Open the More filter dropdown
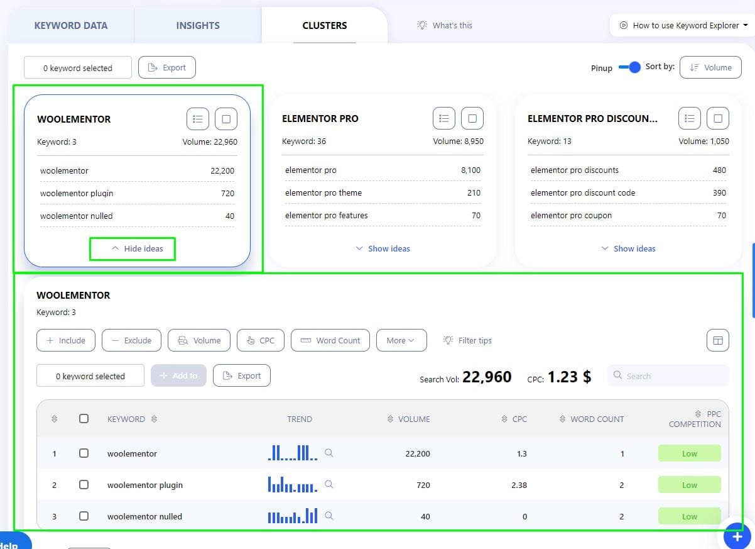This screenshot has width=755, height=549. click(401, 340)
